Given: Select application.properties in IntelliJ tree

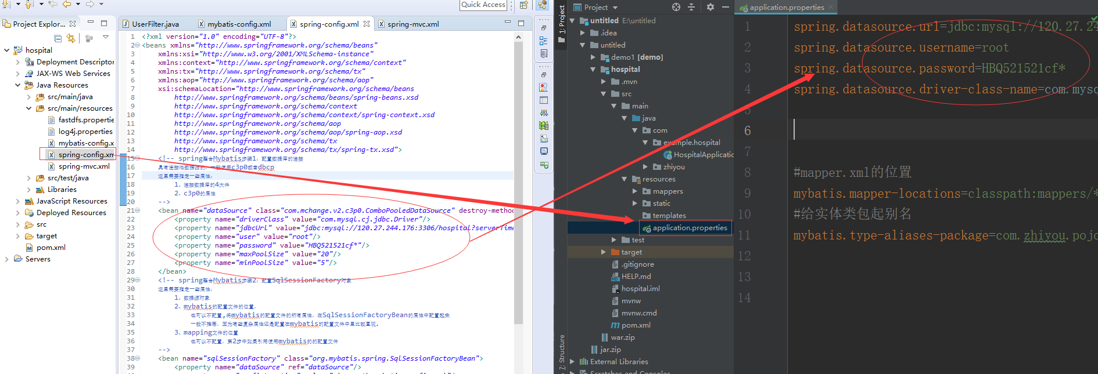Looking at the screenshot, I should 685,228.
